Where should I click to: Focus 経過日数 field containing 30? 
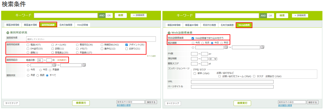tap(40, 60)
